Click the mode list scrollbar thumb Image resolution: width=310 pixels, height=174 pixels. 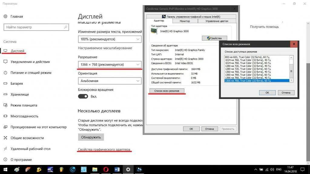coord(291,71)
